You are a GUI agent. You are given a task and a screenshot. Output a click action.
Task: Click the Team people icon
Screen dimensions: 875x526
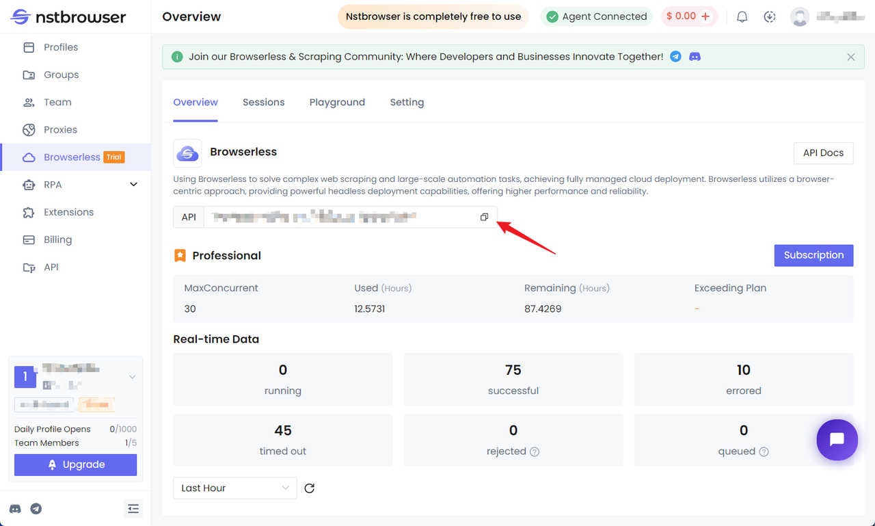[x=29, y=102]
